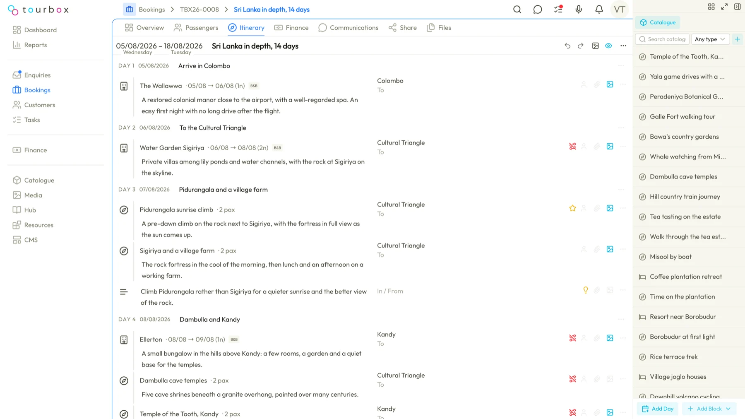This screenshot has width=745, height=419.
Task: Switch to the Overview tab
Action: click(144, 28)
